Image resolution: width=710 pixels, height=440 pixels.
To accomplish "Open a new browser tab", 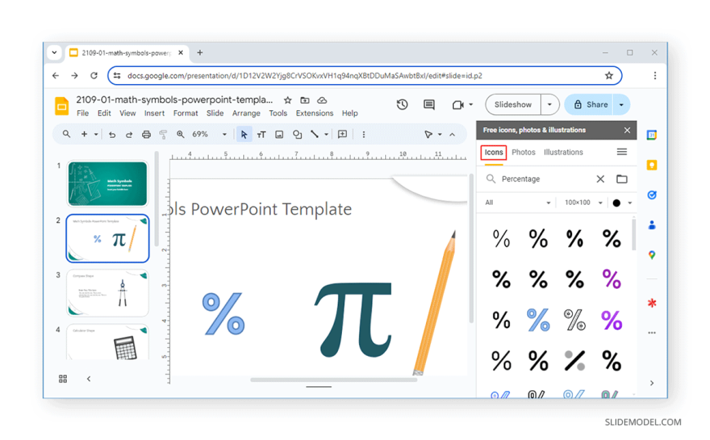I will (200, 52).
